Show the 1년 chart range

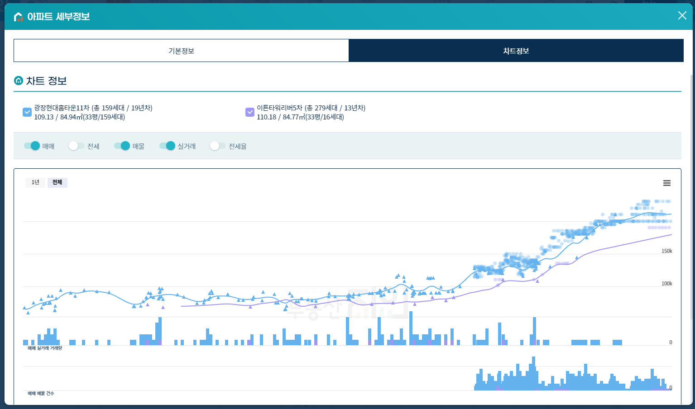[x=35, y=182]
